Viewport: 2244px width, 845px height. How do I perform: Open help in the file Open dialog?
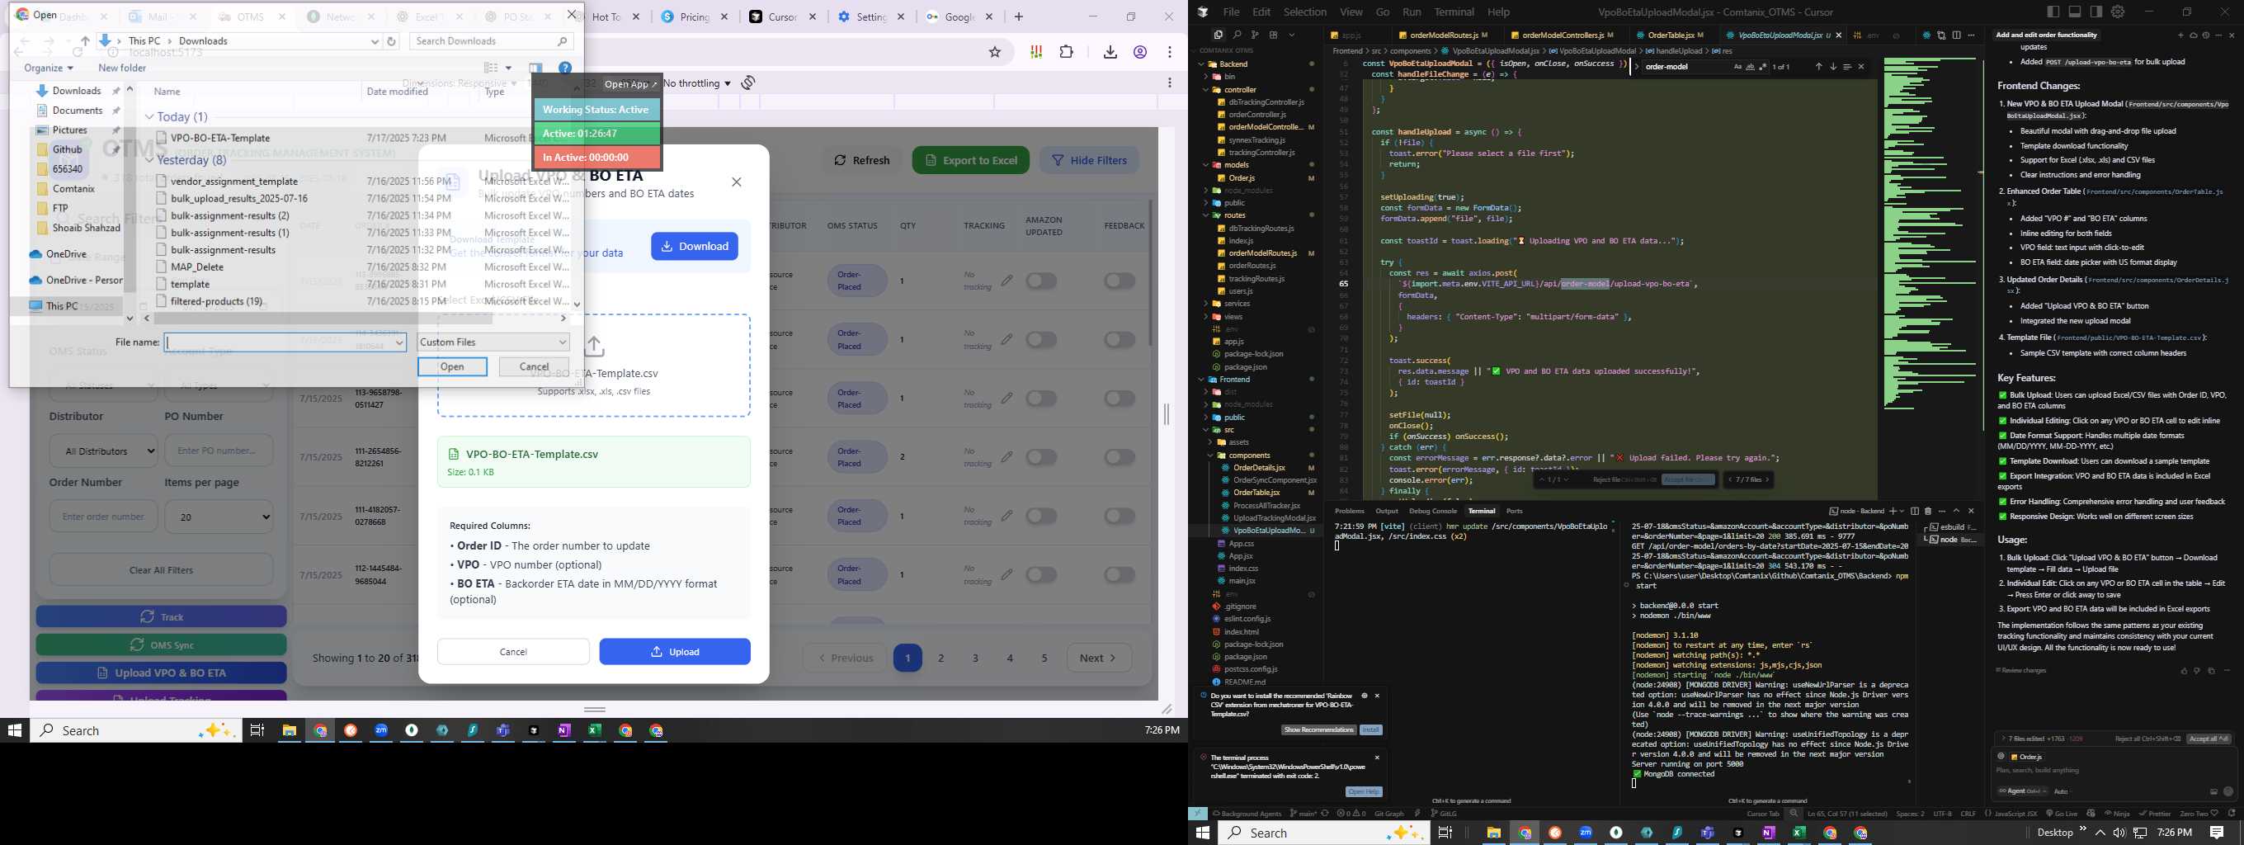pos(565,68)
